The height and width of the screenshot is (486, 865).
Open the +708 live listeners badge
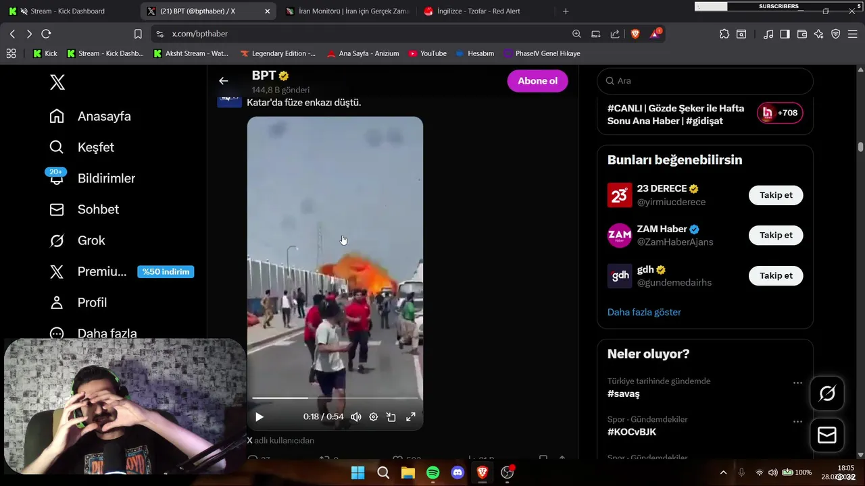pos(780,113)
